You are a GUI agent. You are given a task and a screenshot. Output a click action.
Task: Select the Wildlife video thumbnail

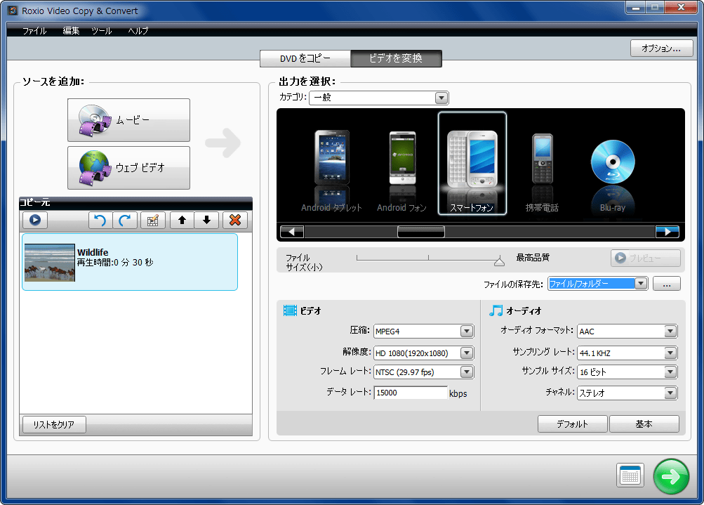pos(49,263)
